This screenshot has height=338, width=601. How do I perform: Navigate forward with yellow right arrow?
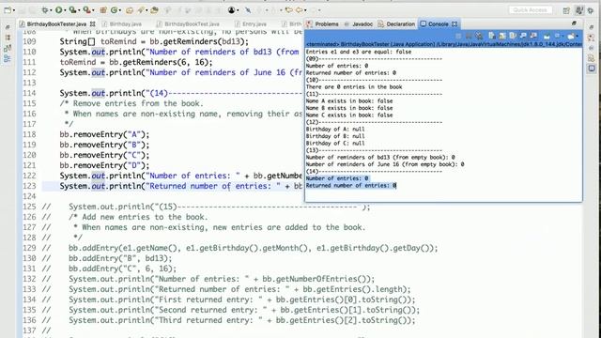point(300,10)
